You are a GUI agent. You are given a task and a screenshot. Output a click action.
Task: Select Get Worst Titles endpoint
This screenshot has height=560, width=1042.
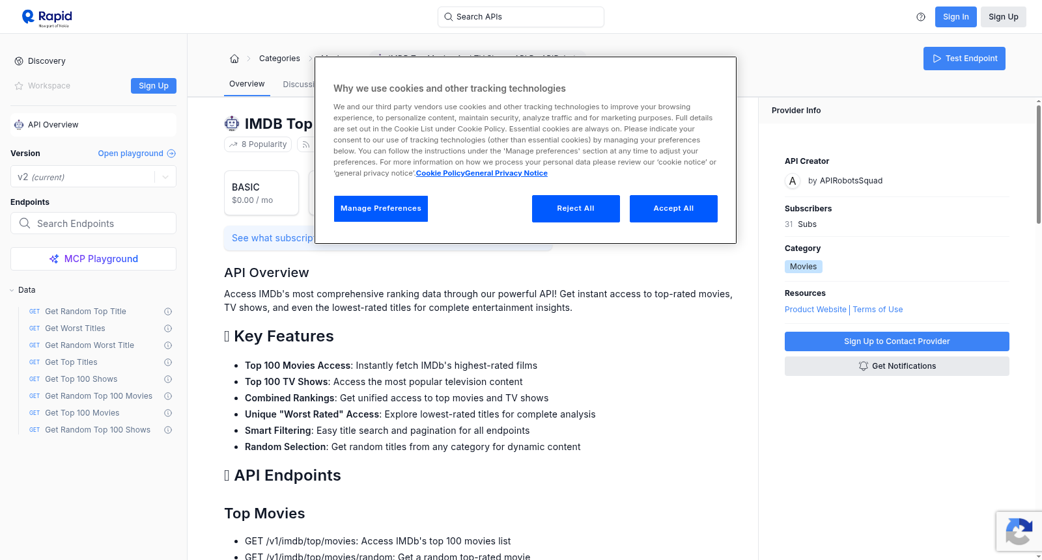[75, 328]
